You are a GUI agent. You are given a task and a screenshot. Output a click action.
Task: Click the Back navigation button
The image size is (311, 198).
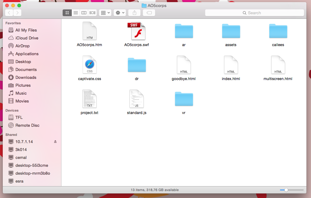[x=9, y=13]
